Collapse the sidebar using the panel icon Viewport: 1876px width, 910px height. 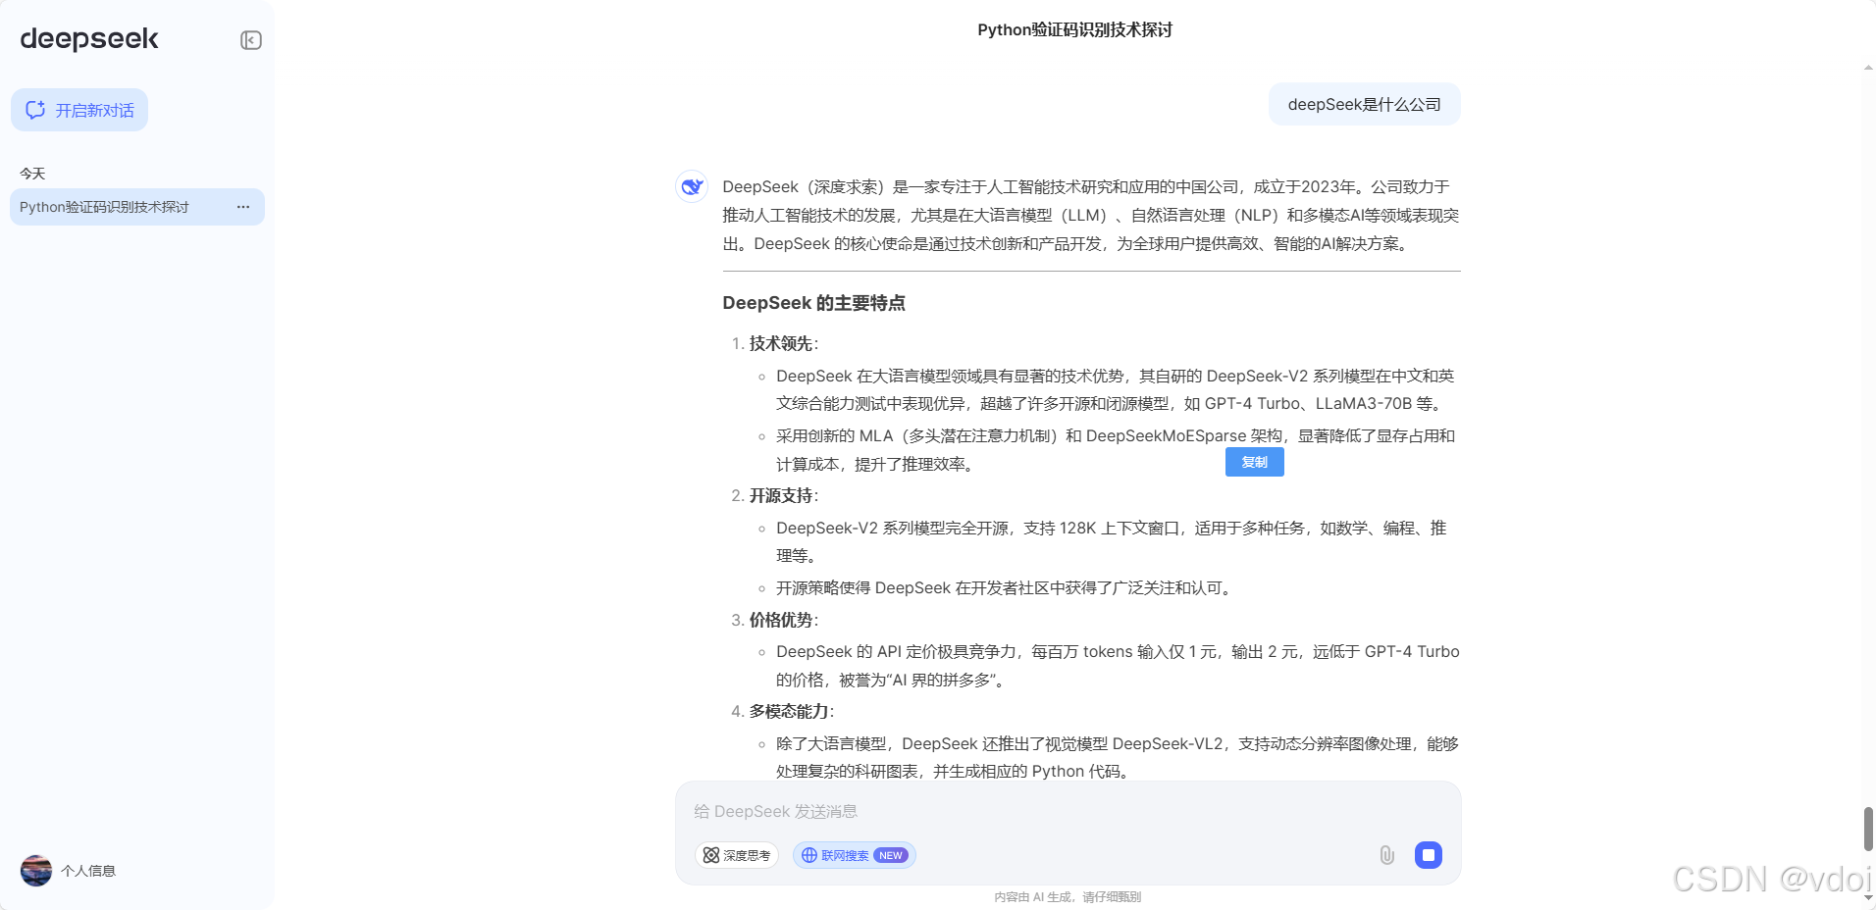point(251,40)
